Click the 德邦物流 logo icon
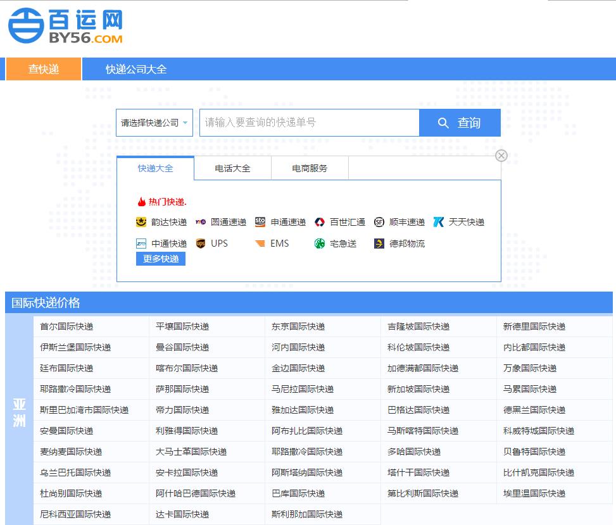This screenshot has width=616, height=525. point(379,244)
